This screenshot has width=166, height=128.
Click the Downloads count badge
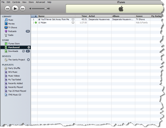tap(28, 51)
